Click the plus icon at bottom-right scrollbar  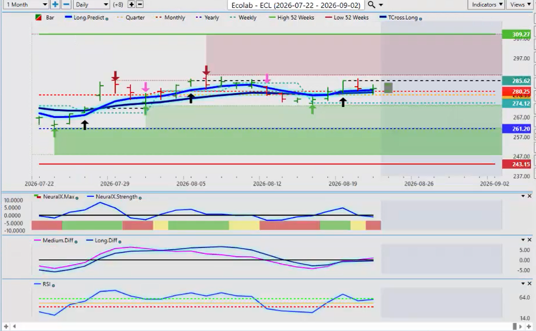pyautogui.click(x=529, y=327)
